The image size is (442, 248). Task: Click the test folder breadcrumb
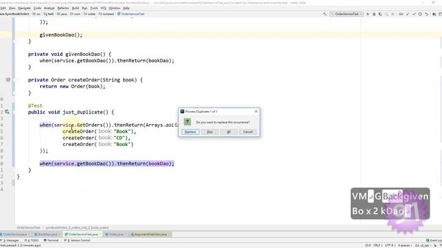point(49,14)
